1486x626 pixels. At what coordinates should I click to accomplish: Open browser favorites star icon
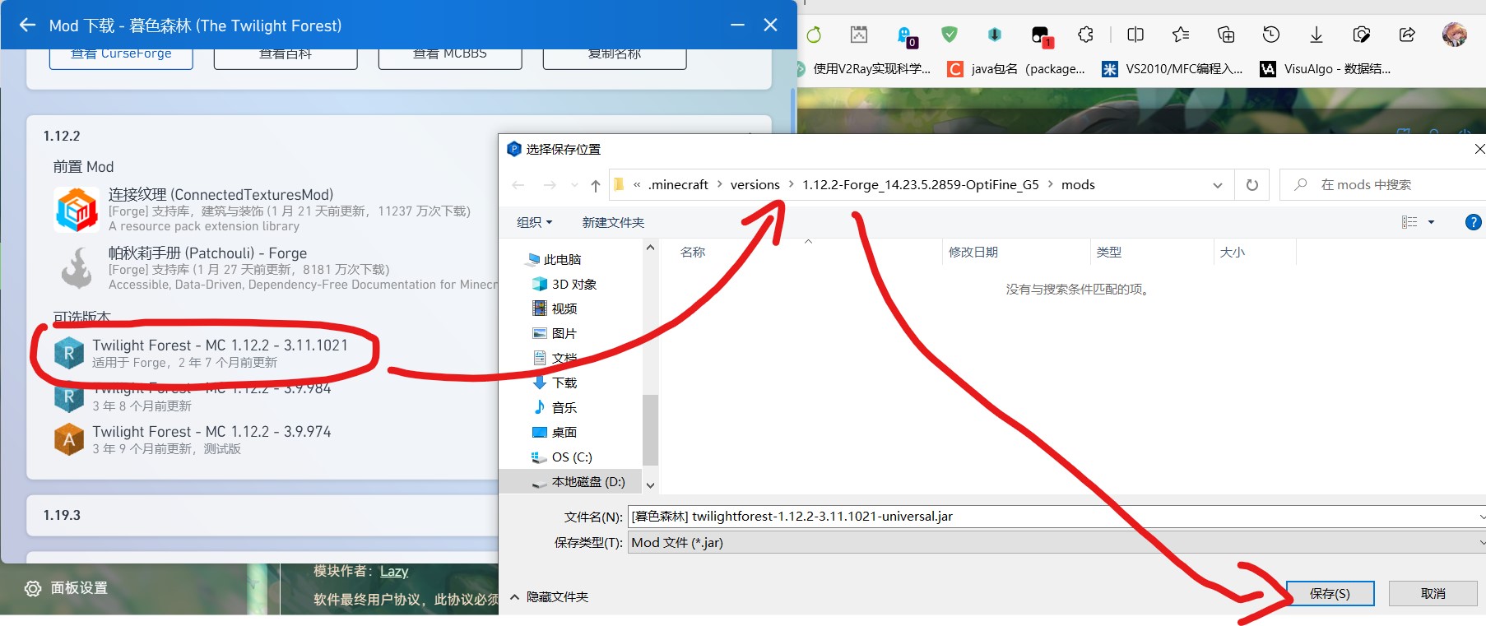(1181, 35)
